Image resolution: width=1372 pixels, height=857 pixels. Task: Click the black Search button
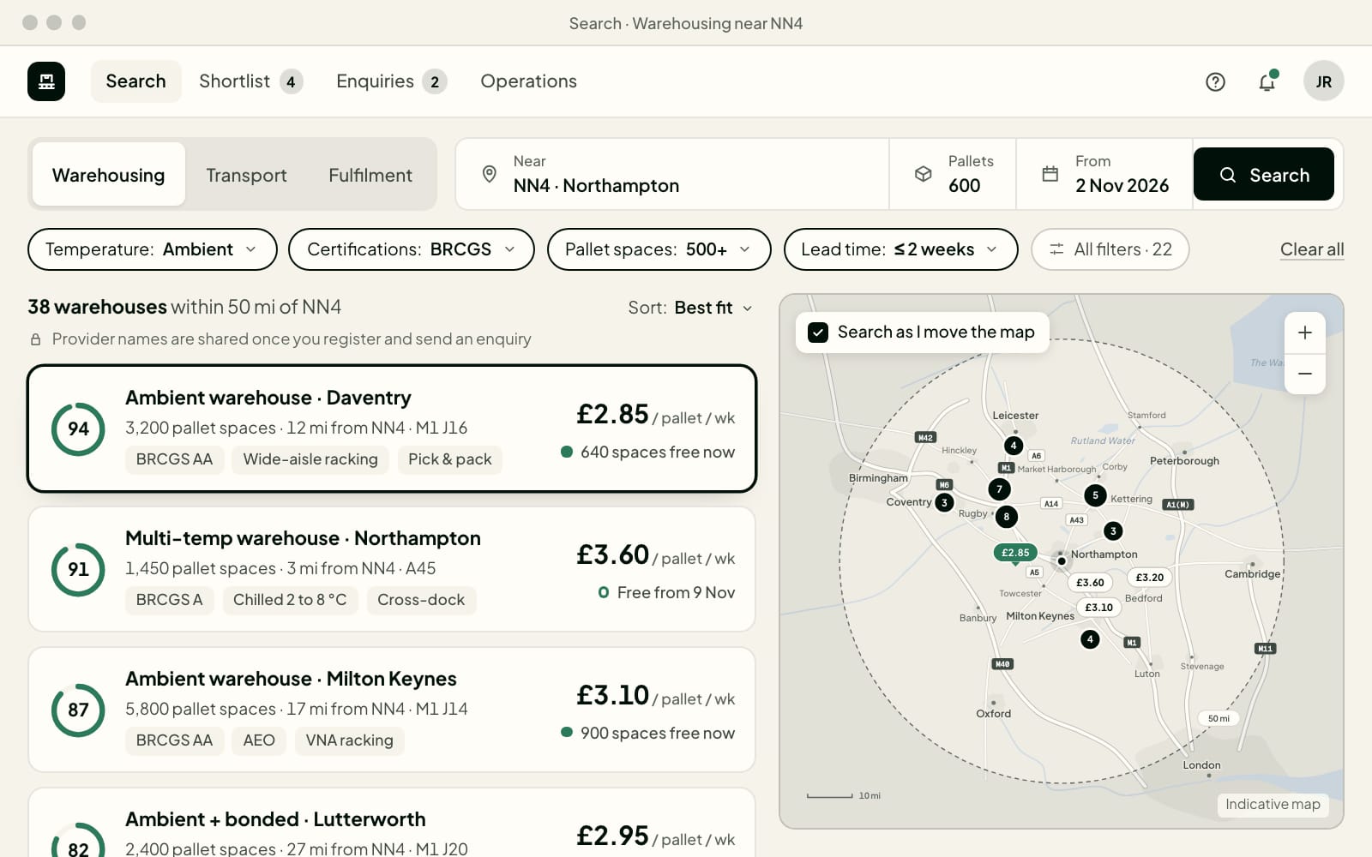1264,175
